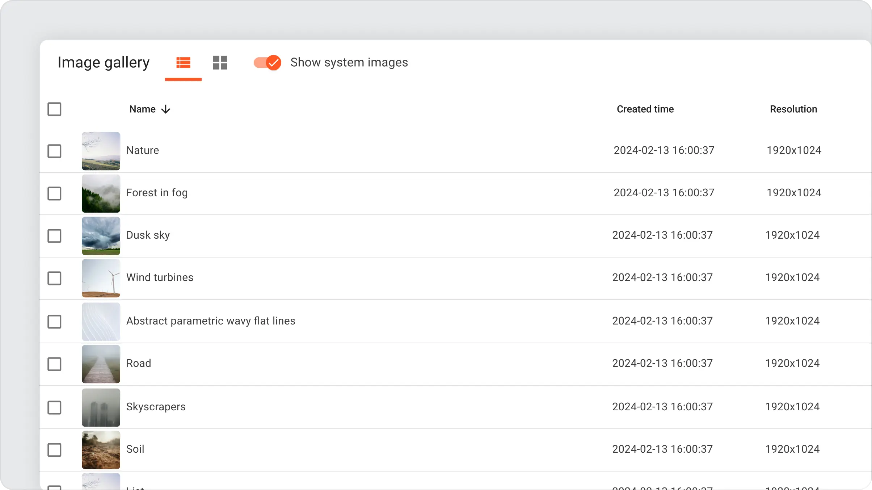This screenshot has height=490, width=872.
Task: Sort by the Created time column header
Action: point(645,109)
